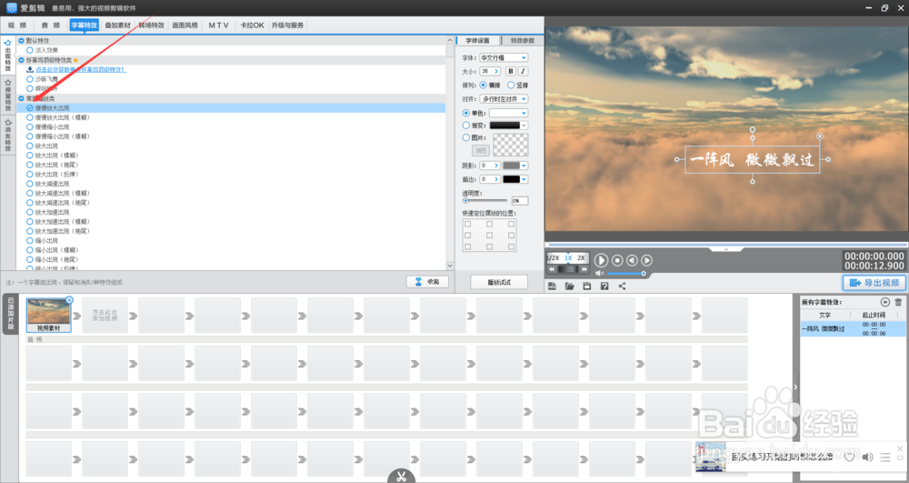The height and width of the screenshot is (483, 909).
Task: Select the 消失特效 side tab
Action: click(8, 135)
